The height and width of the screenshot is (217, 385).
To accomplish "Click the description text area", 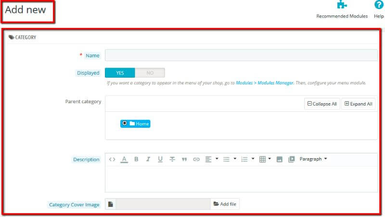I will pyautogui.click(x=241, y=179).
